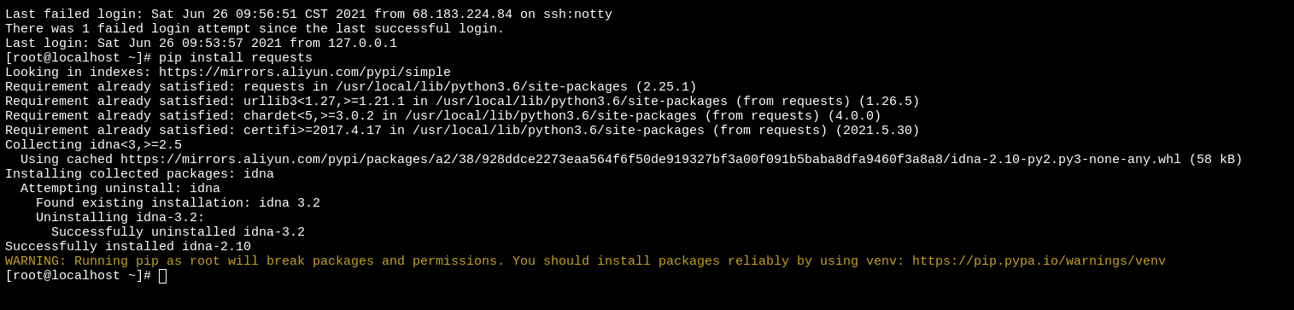
Task: Click the 'Last login' 127.0.0.1 address
Action: coord(363,44)
